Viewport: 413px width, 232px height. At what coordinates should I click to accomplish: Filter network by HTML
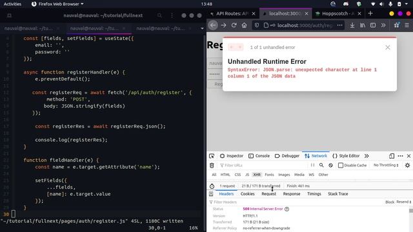(x=225, y=175)
